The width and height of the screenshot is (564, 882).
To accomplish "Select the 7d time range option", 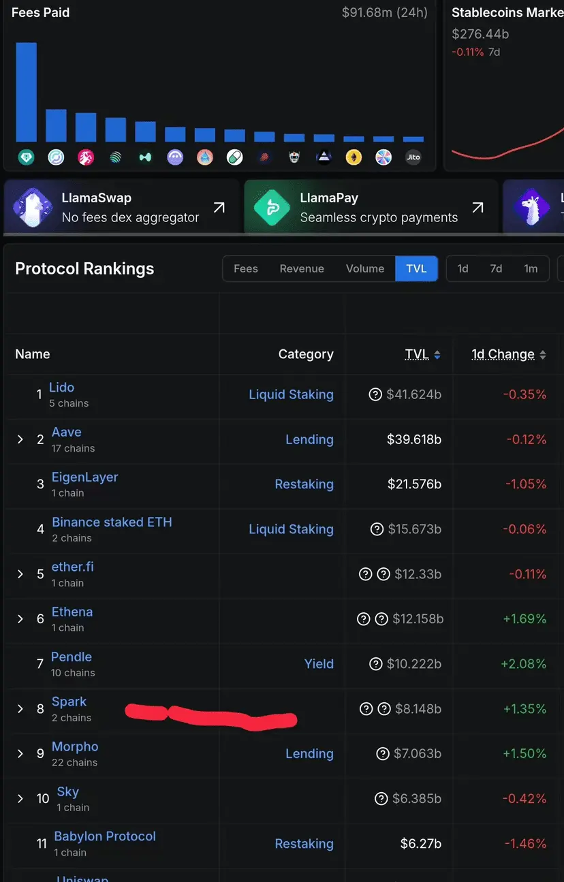I will 496,268.
